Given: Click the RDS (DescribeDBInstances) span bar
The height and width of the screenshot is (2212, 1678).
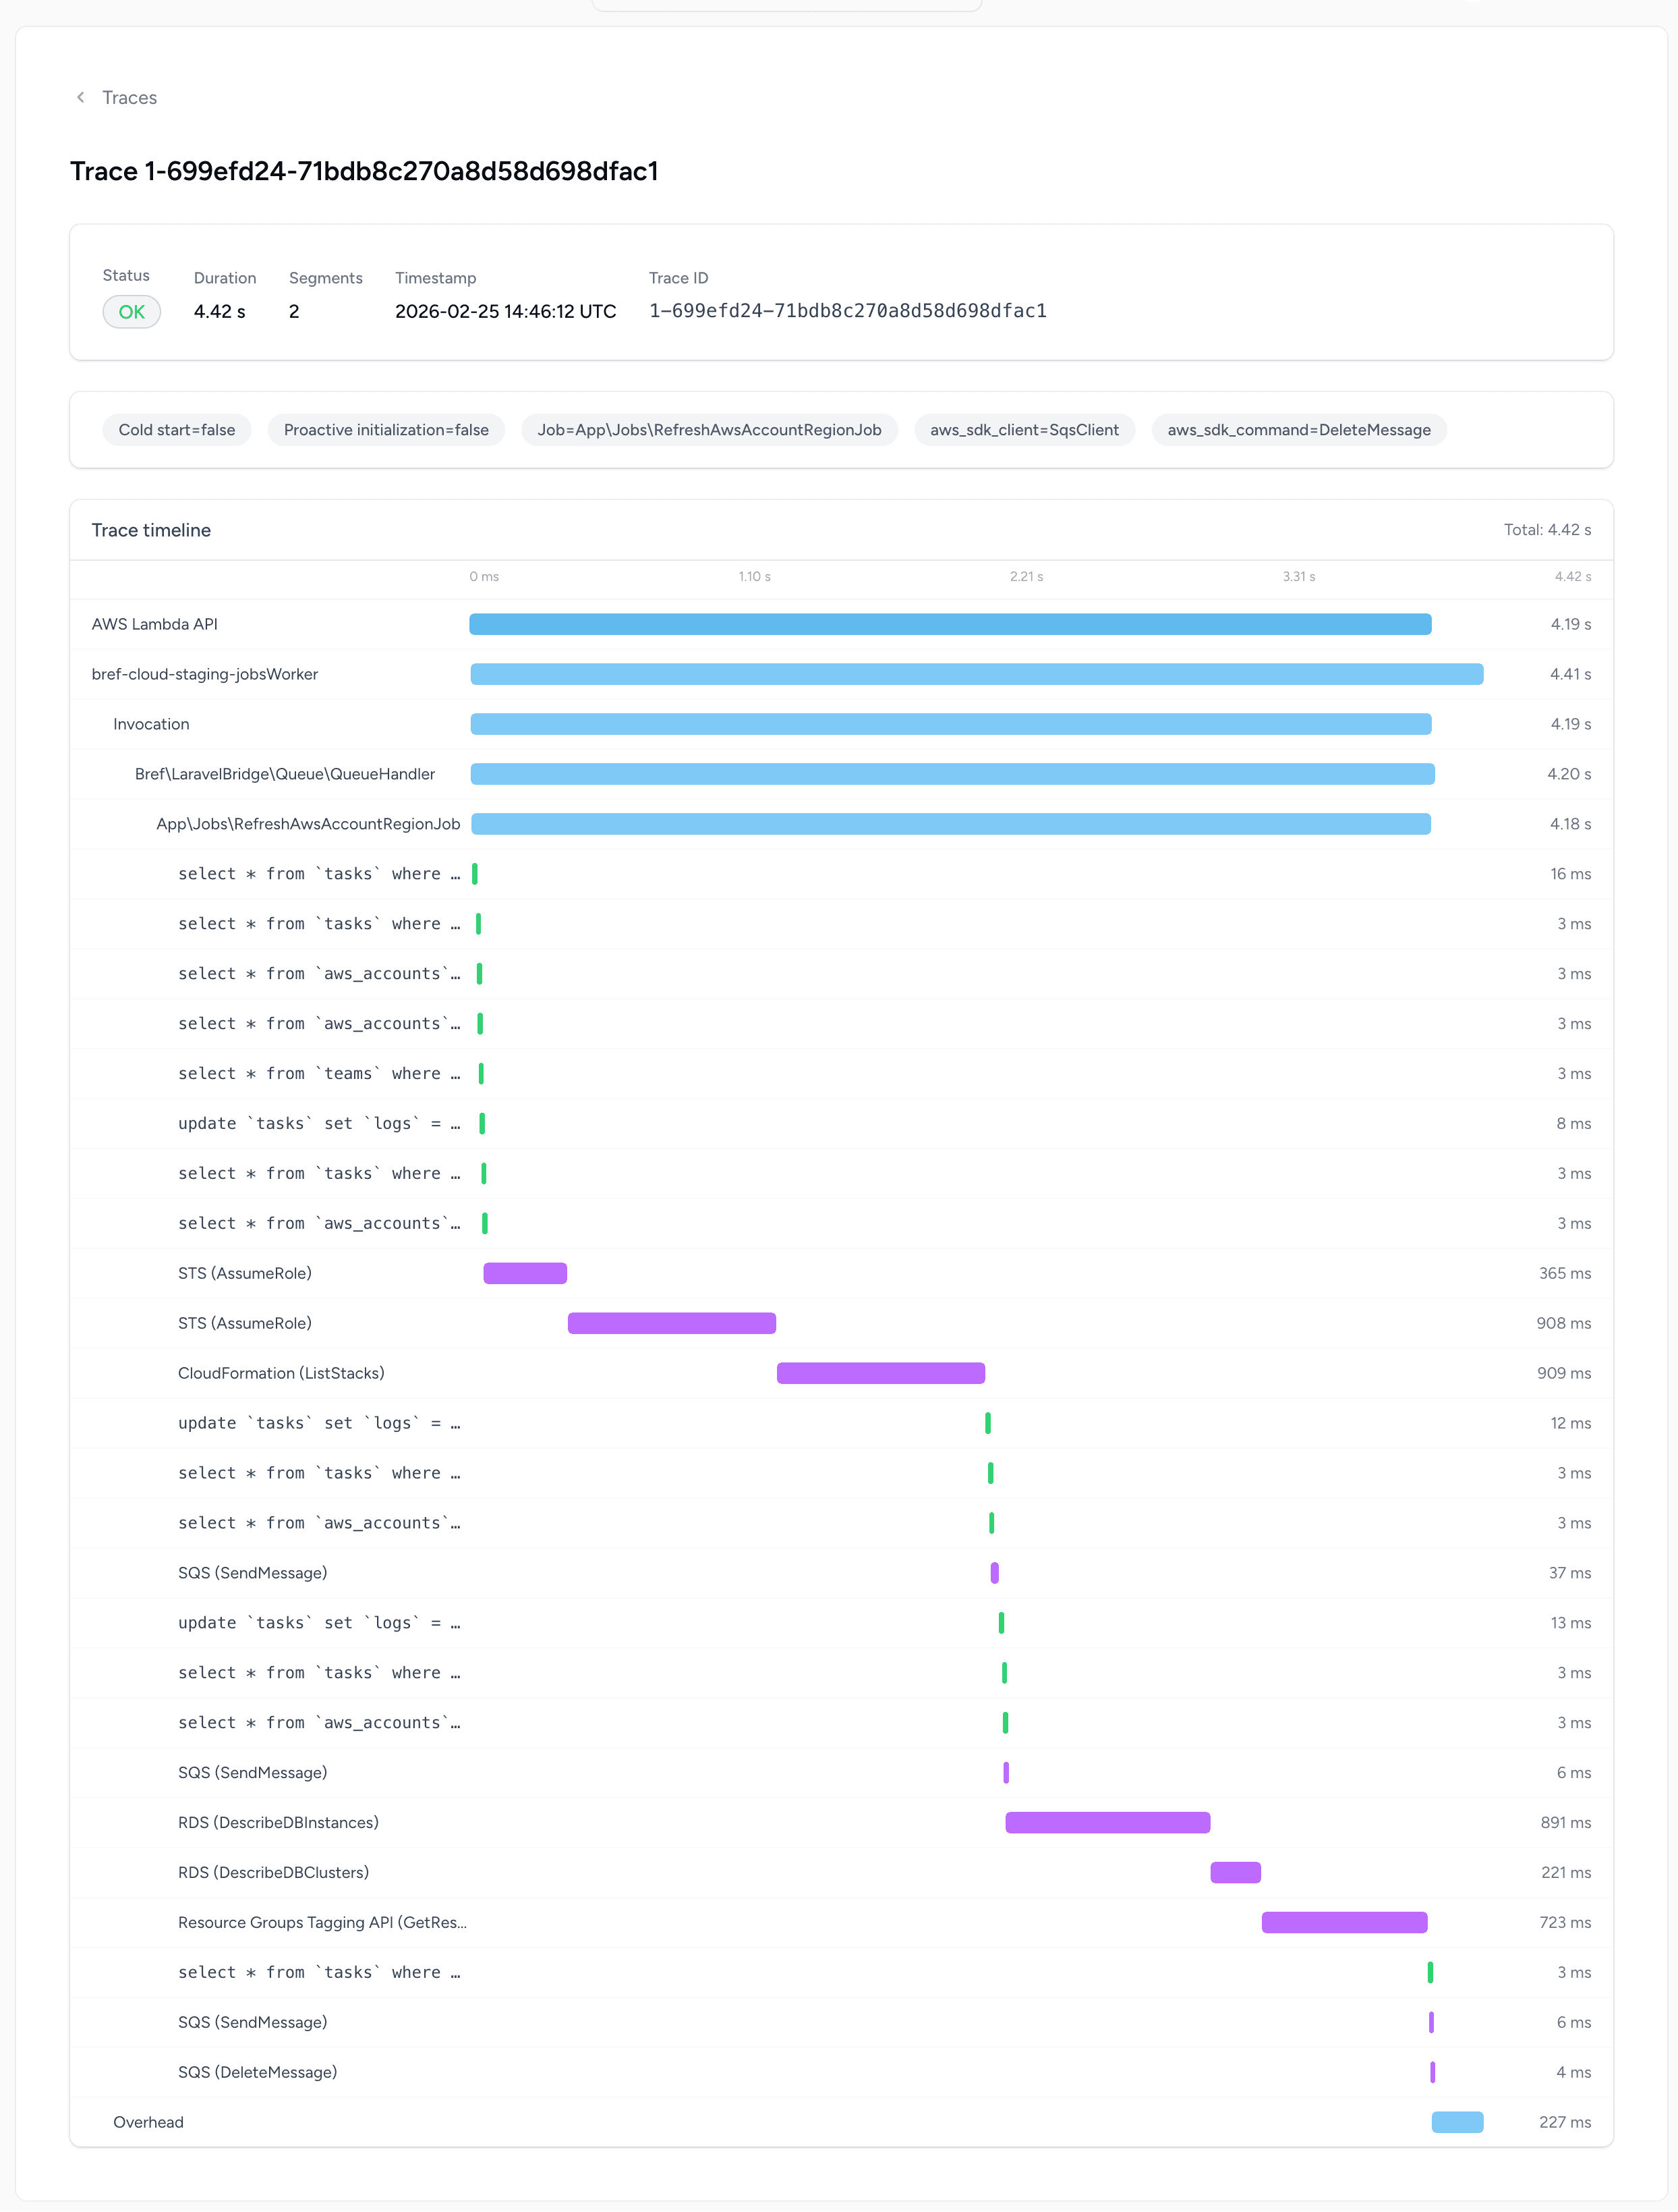Looking at the screenshot, I should coord(1108,1822).
